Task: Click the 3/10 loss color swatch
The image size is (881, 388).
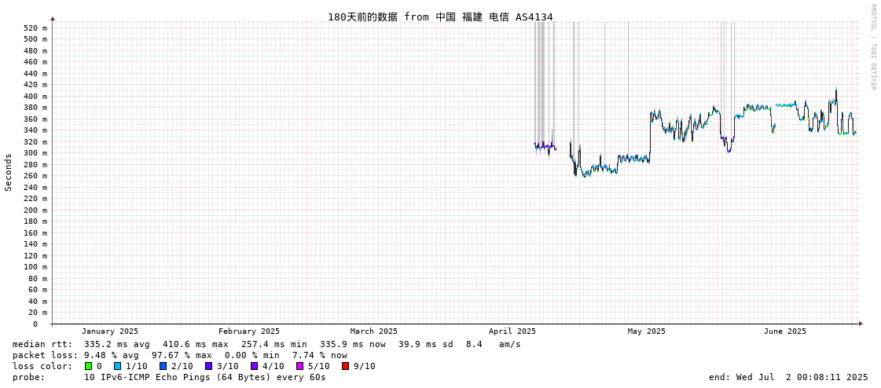Action: click(208, 366)
